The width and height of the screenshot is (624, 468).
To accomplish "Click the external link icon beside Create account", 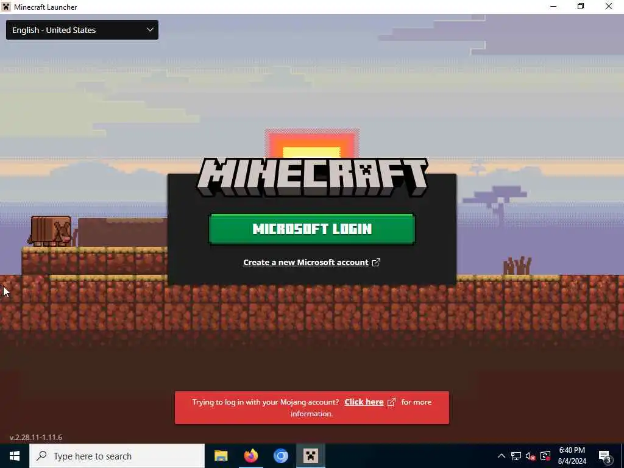I will pyautogui.click(x=376, y=262).
